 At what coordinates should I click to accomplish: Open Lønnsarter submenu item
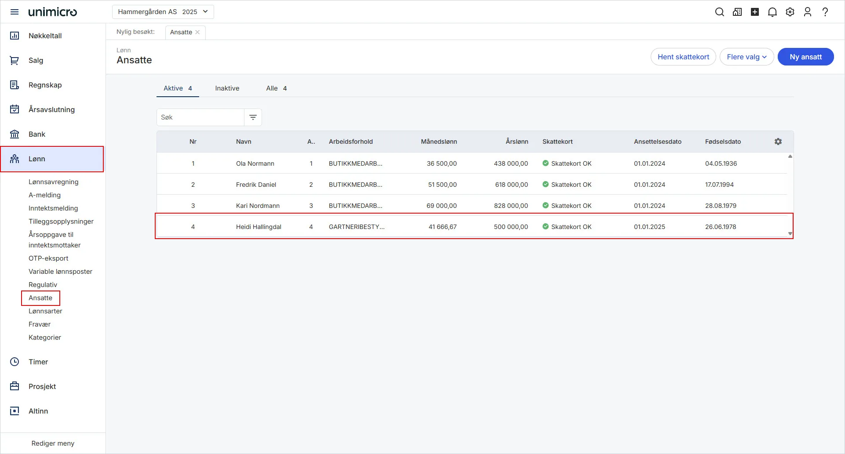(45, 311)
